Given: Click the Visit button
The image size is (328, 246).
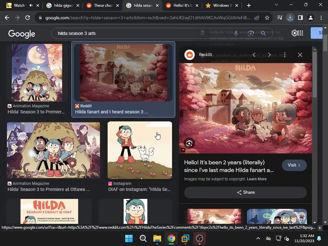Looking at the screenshot, I should coord(294,165).
